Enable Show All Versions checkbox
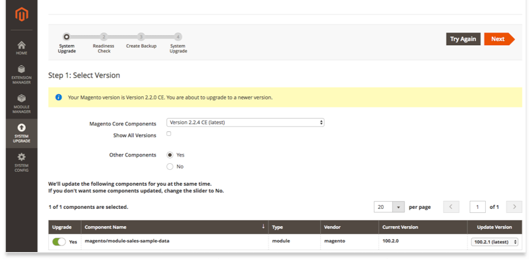The height and width of the screenshot is (260, 529). (168, 134)
